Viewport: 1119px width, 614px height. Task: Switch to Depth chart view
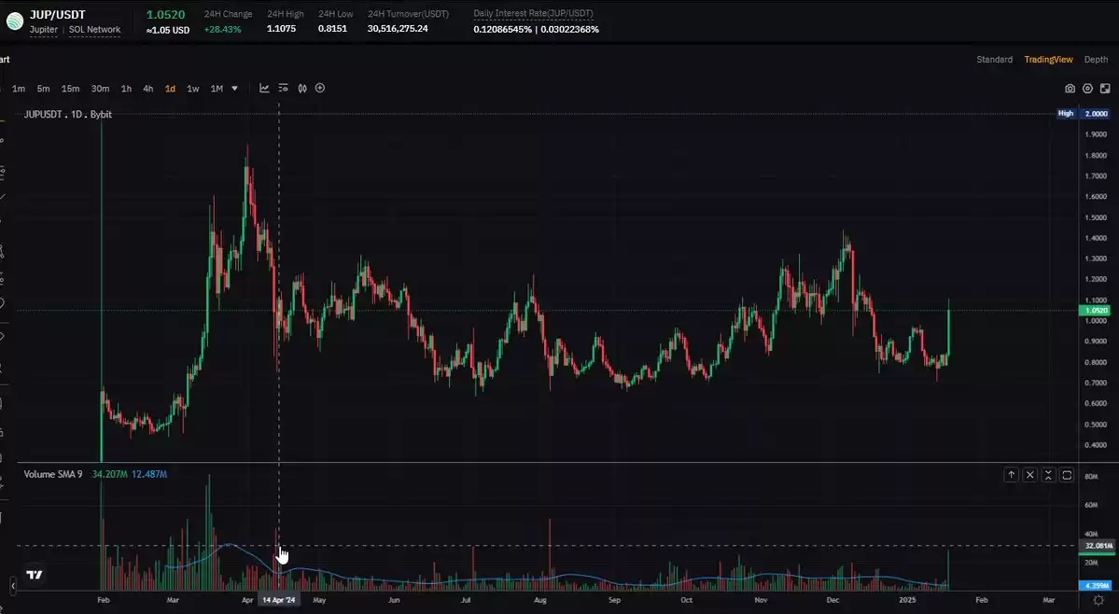1097,60
